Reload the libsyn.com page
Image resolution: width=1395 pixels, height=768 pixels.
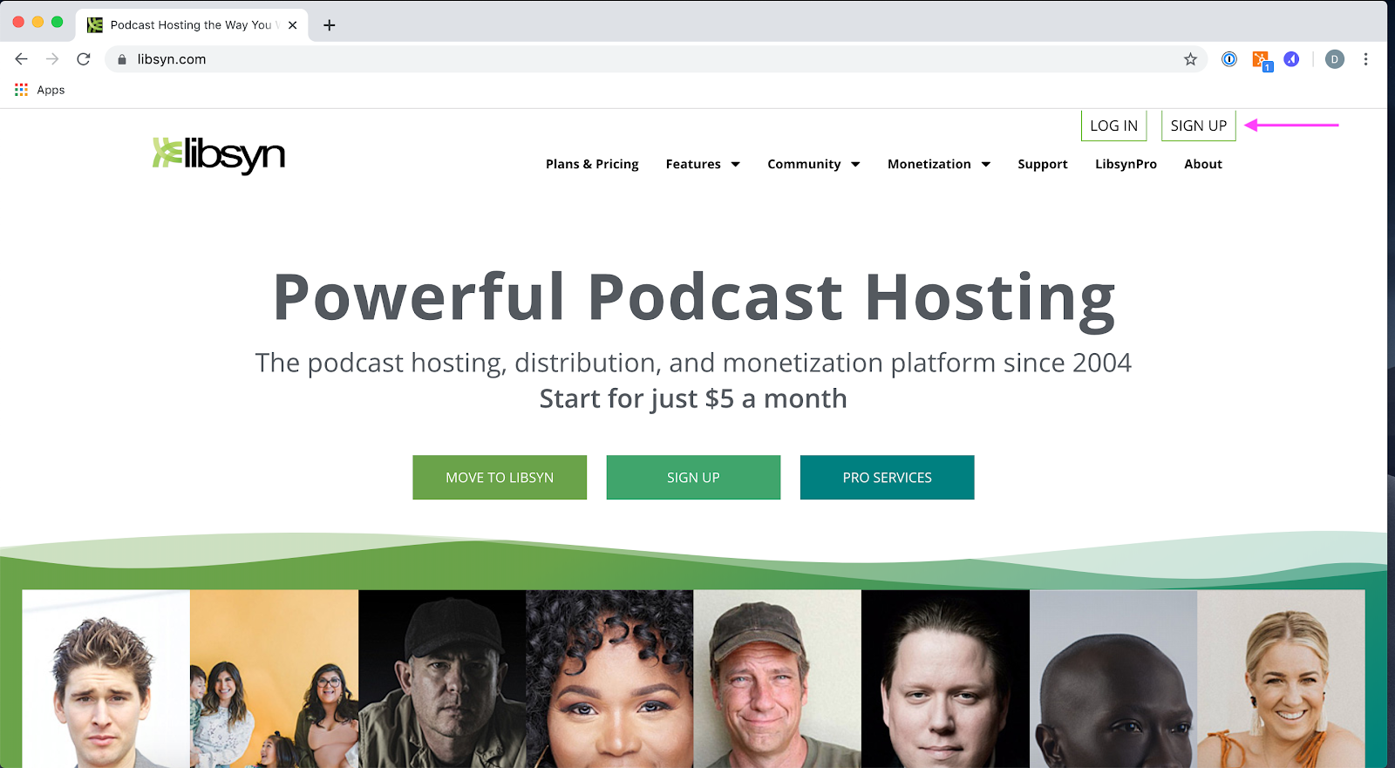84,59
